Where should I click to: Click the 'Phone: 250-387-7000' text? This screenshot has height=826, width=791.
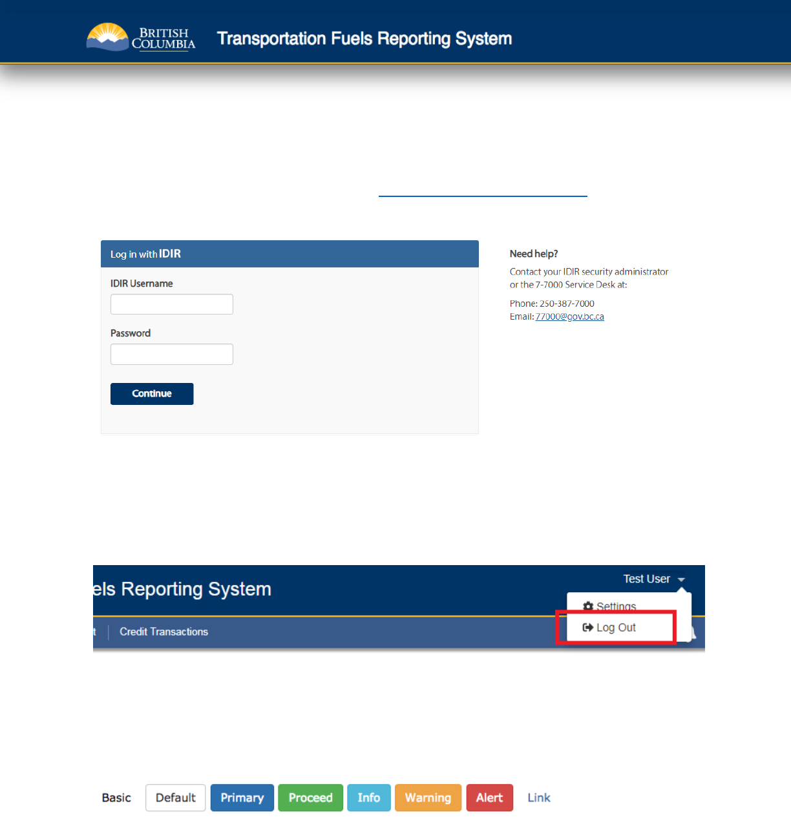[x=552, y=304]
